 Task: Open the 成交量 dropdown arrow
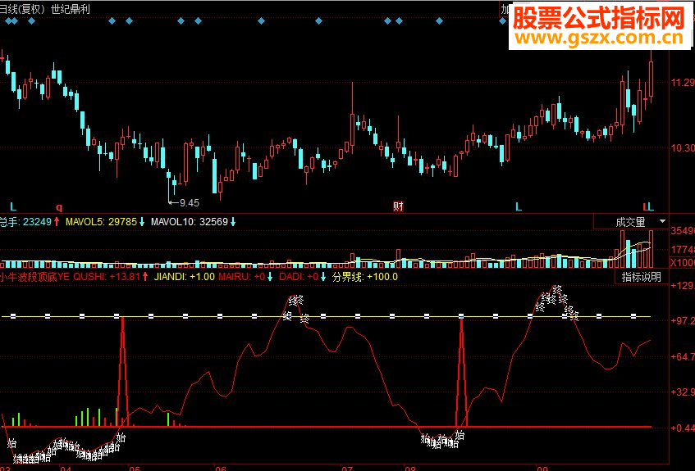(x=663, y=221)
